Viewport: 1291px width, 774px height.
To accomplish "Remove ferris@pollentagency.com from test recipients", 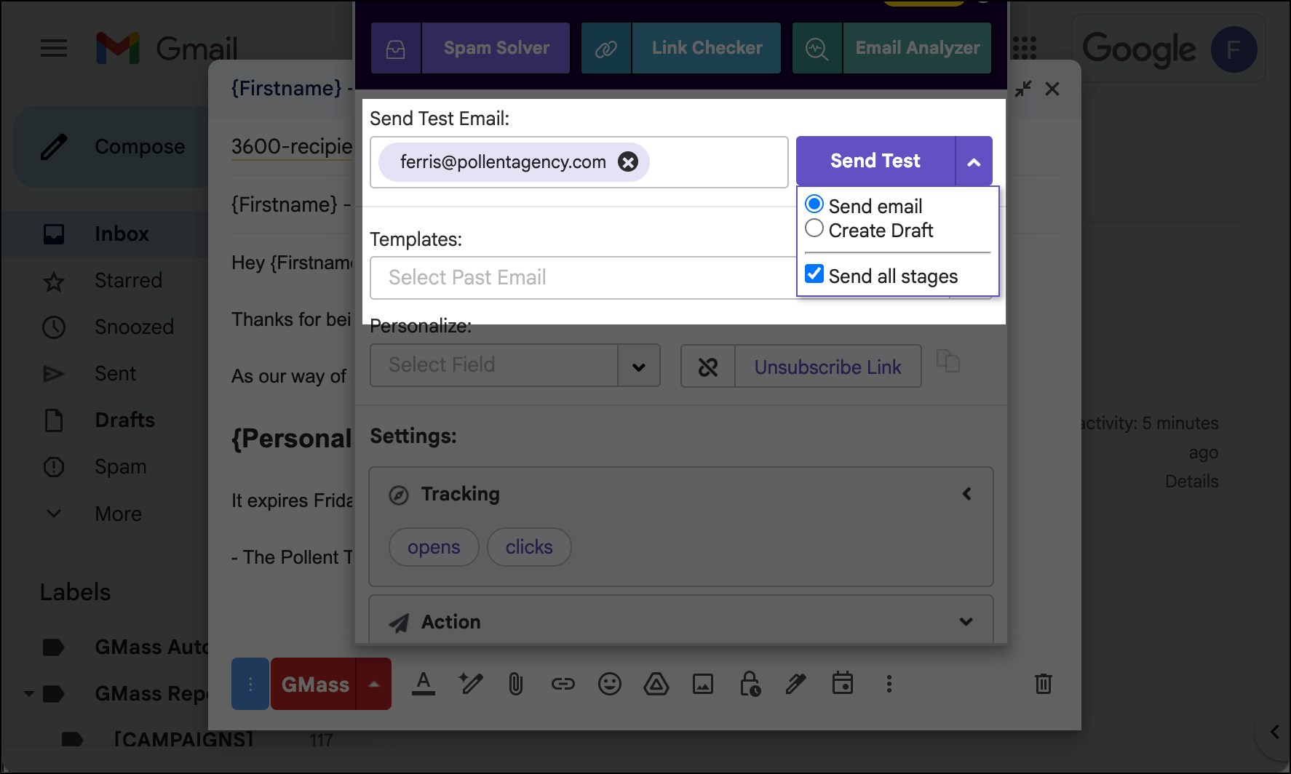I will 628,161.
